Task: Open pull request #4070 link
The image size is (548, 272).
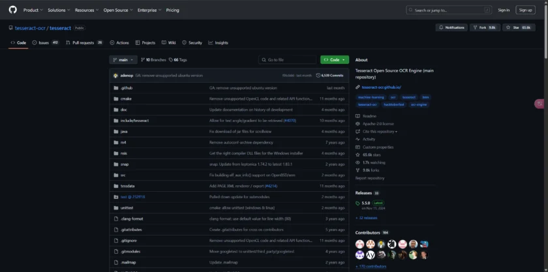Action: 290,121
